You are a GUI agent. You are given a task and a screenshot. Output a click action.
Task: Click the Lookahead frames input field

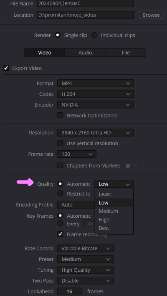[70, 291]
